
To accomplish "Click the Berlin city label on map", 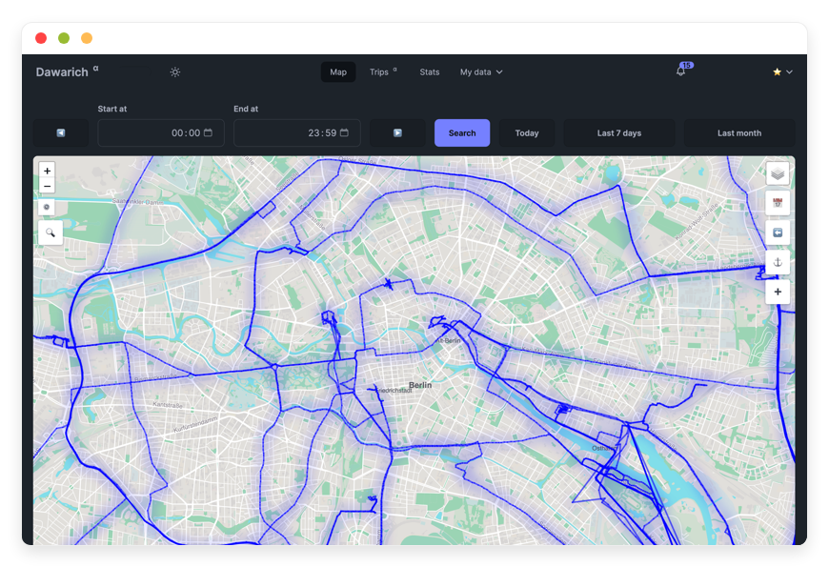I will (420, 385).
